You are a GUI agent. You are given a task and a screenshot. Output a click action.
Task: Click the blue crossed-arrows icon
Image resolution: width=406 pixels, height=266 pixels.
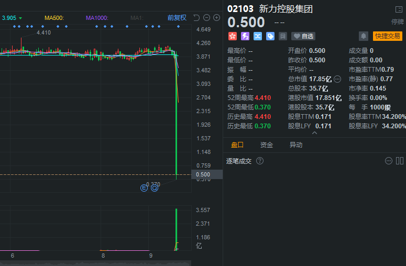click(258, 36)
